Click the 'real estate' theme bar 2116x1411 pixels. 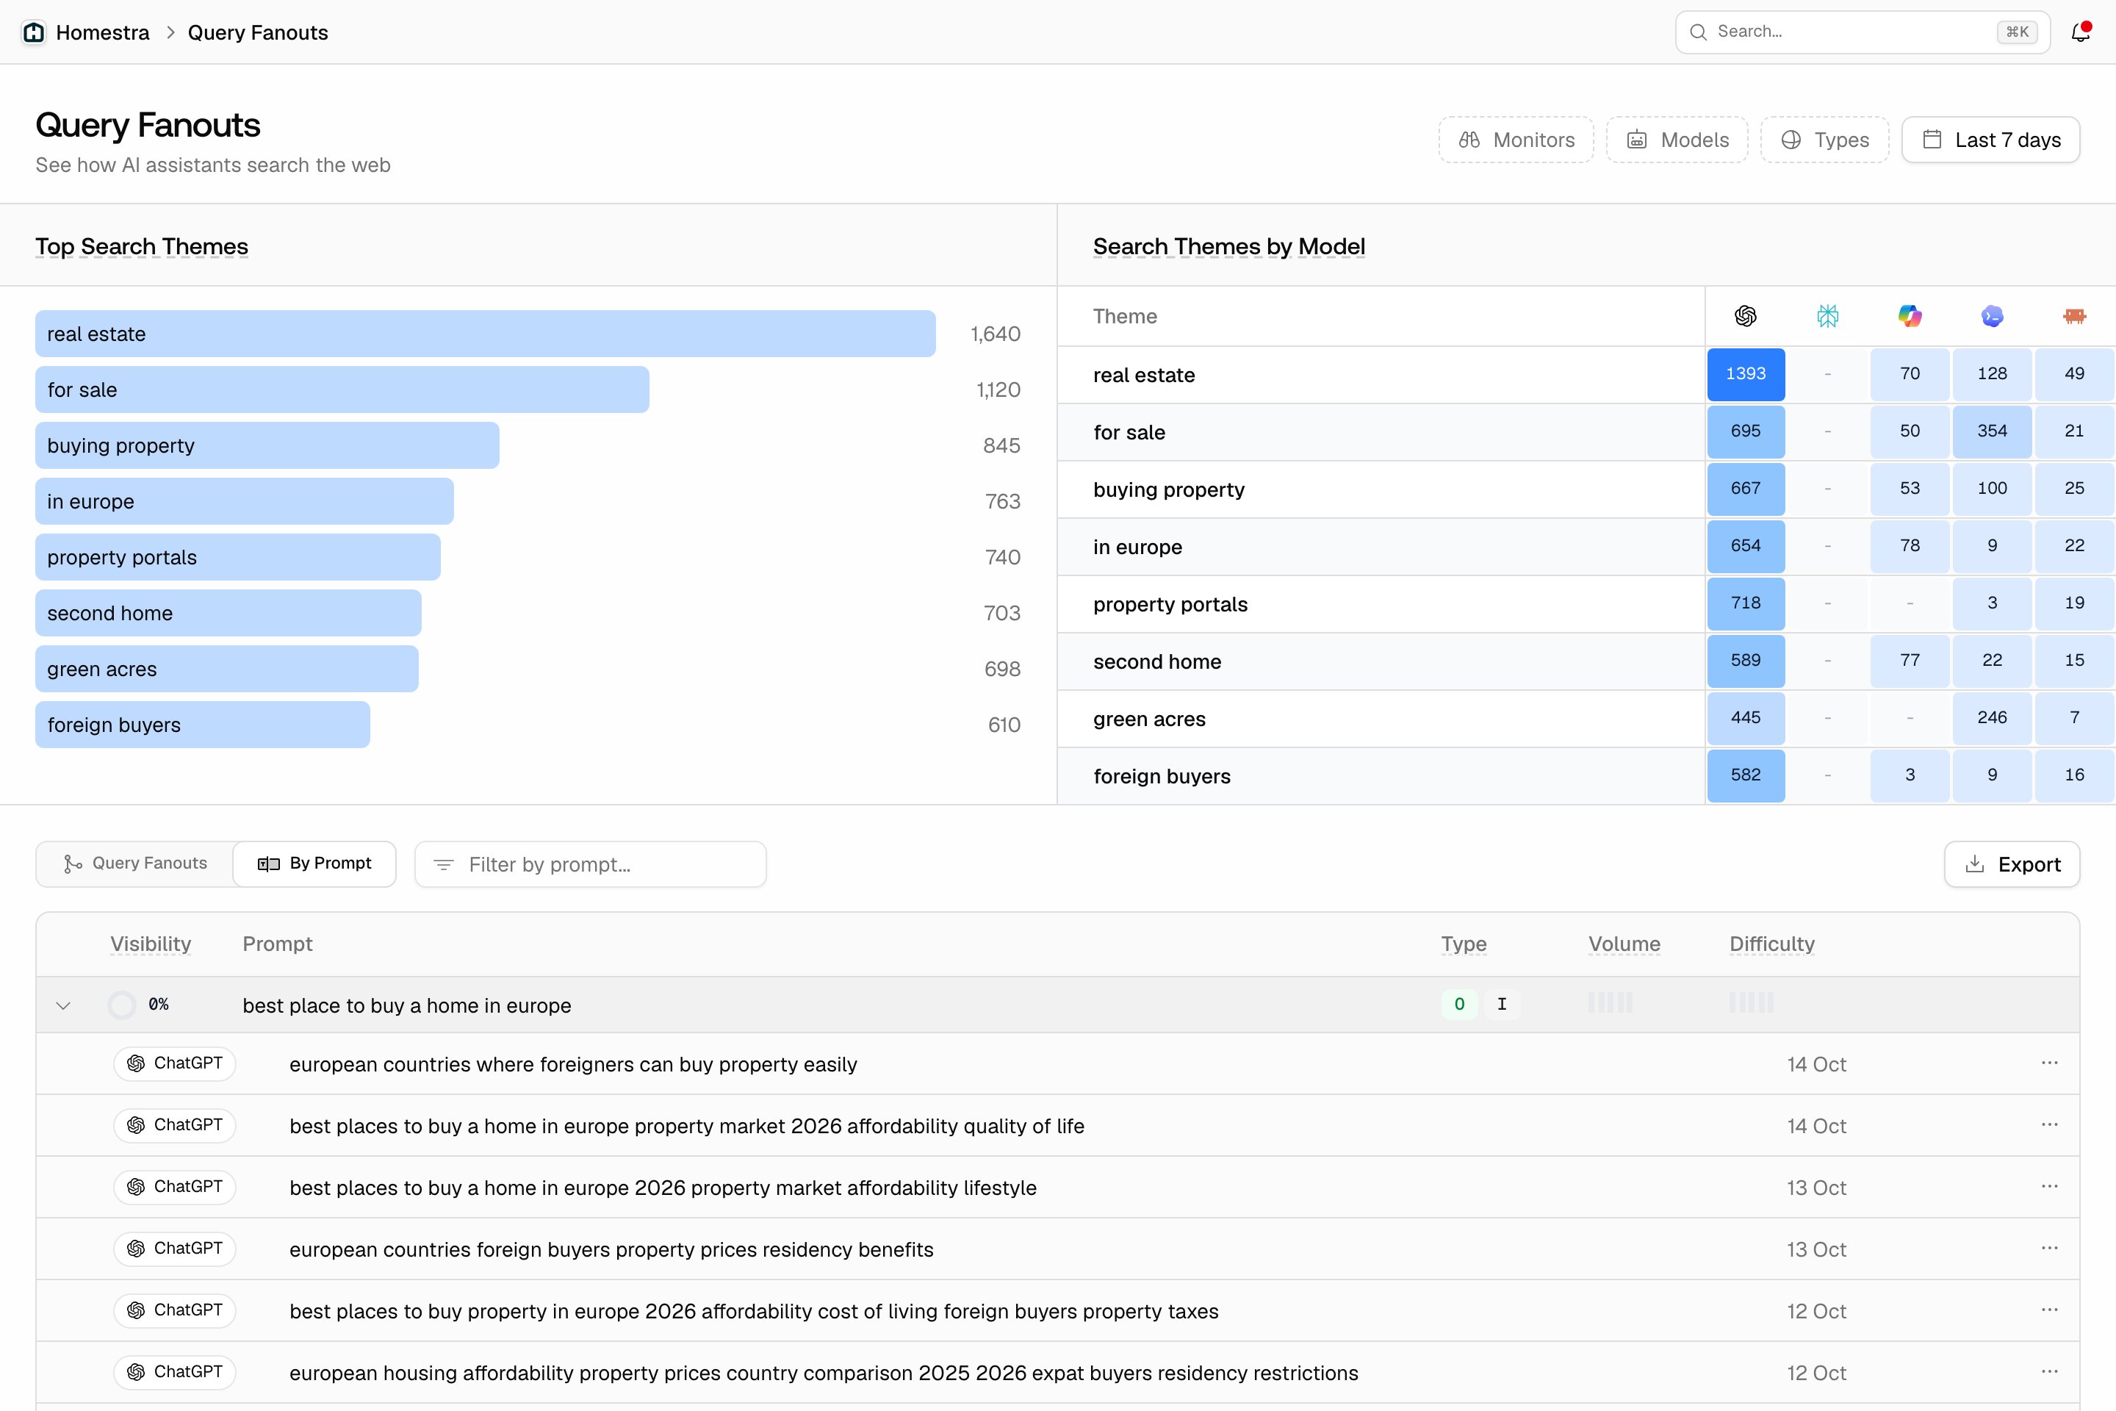485,334
